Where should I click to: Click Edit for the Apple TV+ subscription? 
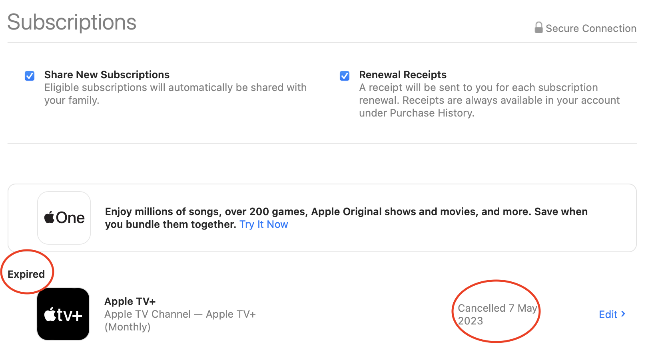(608, 314)
